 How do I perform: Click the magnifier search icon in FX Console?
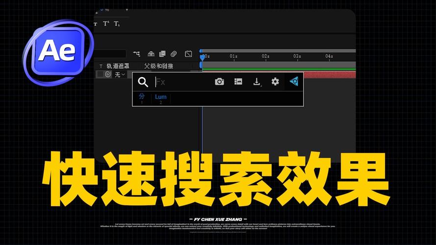[143, 82]
